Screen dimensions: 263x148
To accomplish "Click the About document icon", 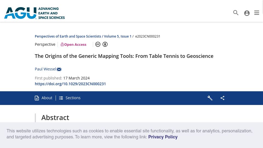I will point(37,98).
